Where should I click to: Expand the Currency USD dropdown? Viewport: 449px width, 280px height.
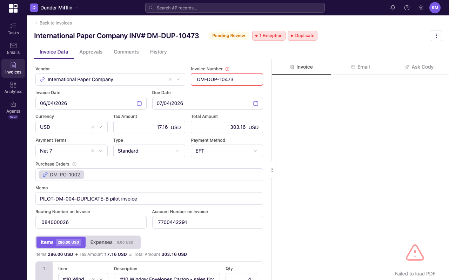100,127
